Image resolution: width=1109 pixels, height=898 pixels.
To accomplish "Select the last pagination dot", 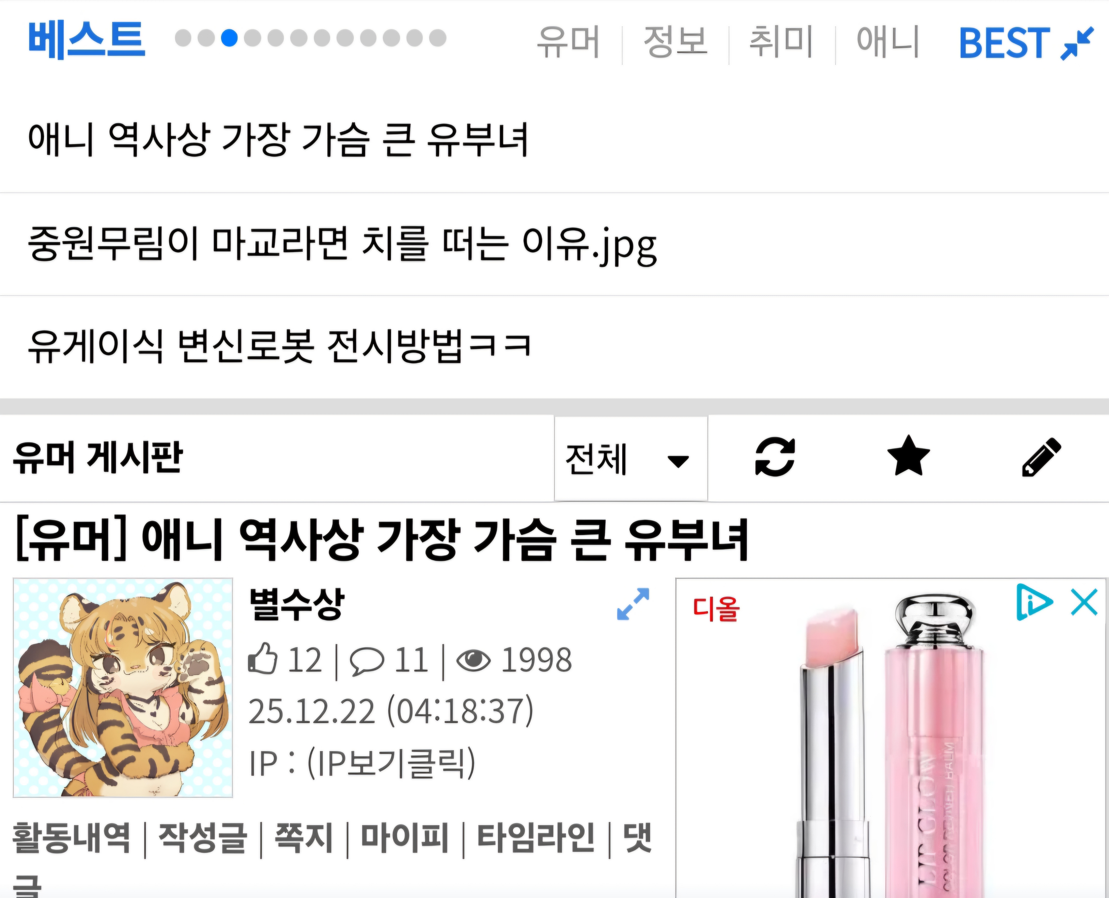I will [437, 38].
